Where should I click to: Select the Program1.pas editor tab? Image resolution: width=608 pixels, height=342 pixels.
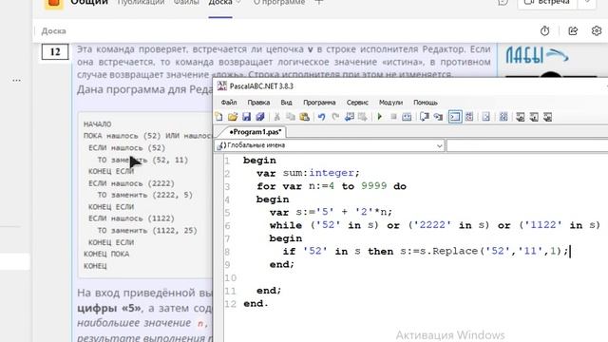click(x=255, y=132)
